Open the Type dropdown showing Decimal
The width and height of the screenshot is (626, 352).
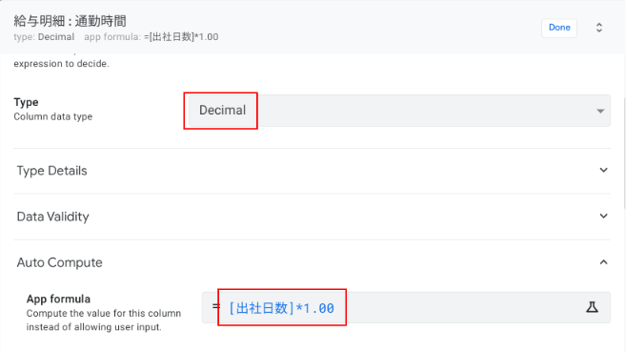click(399, 111)
